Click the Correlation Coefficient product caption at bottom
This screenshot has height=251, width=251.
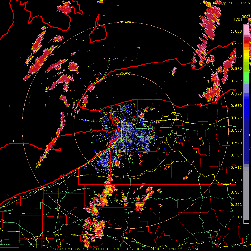[x=125, y=249]
